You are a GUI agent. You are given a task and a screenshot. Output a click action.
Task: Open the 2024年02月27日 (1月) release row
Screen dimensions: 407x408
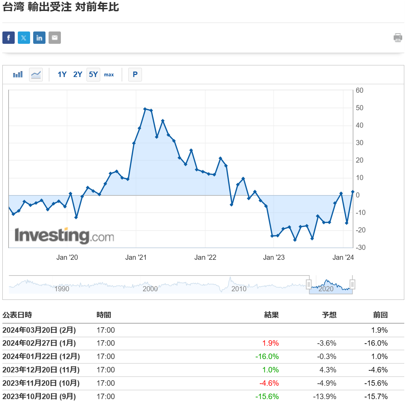(39, 343)
